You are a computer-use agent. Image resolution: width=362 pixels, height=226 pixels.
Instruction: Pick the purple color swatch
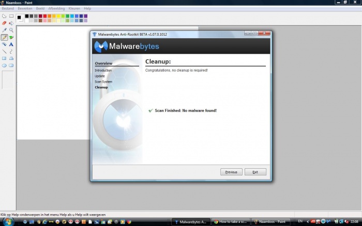coord(86,16)
